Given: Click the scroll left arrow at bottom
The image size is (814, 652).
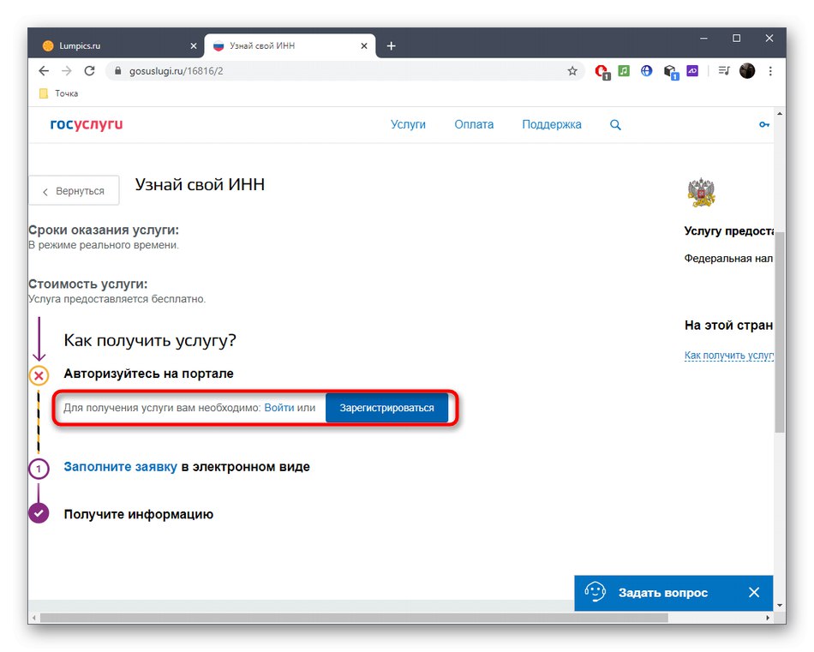Looking at the screenshot, I should click(x=34, y=618).
